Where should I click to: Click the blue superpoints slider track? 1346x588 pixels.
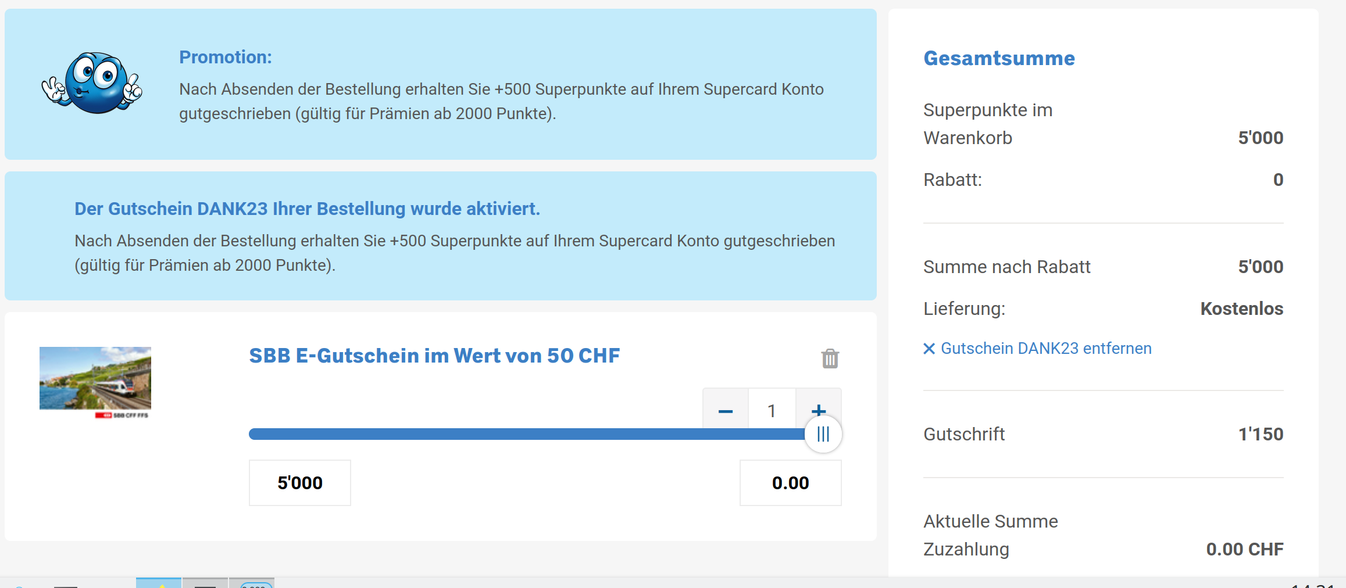point(523,434)
